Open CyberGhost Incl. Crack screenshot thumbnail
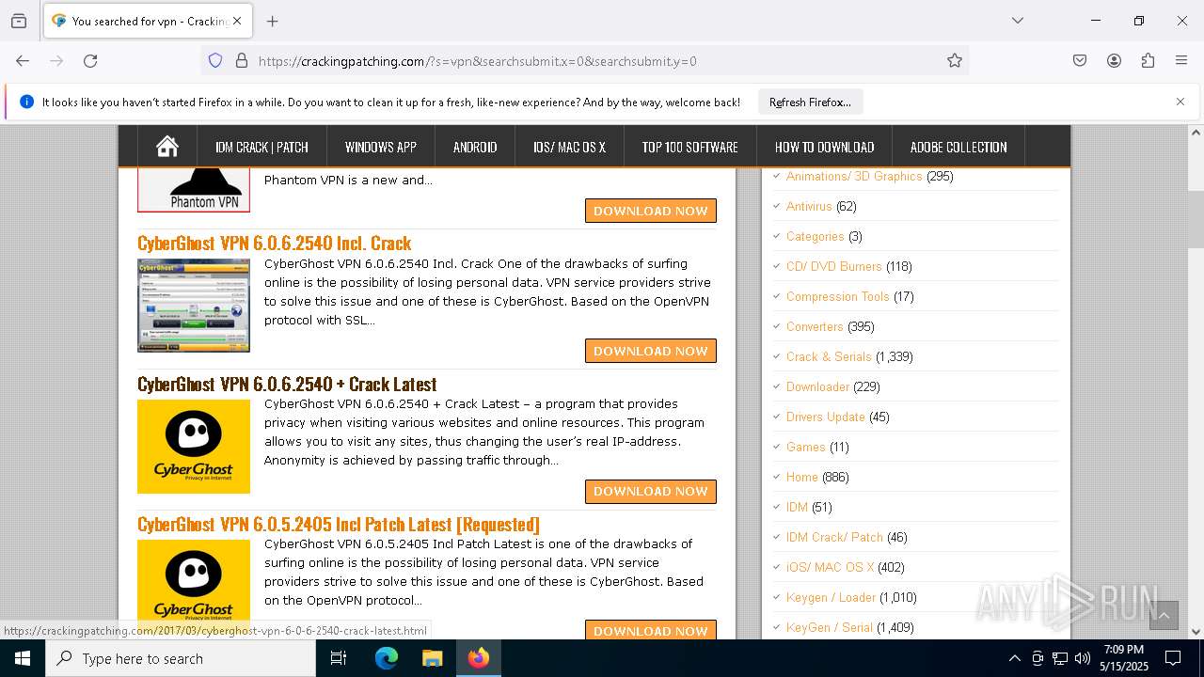This screenshot has width=1204, height=677. pos(194,306)
